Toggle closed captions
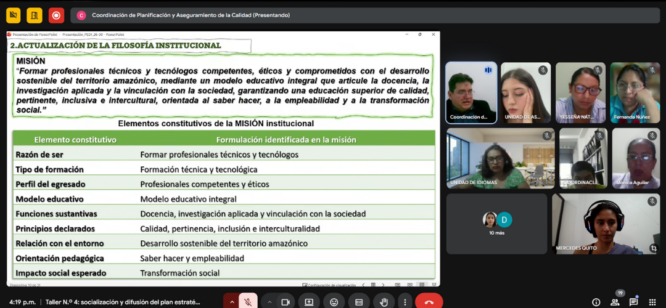 tap(359, 302)
